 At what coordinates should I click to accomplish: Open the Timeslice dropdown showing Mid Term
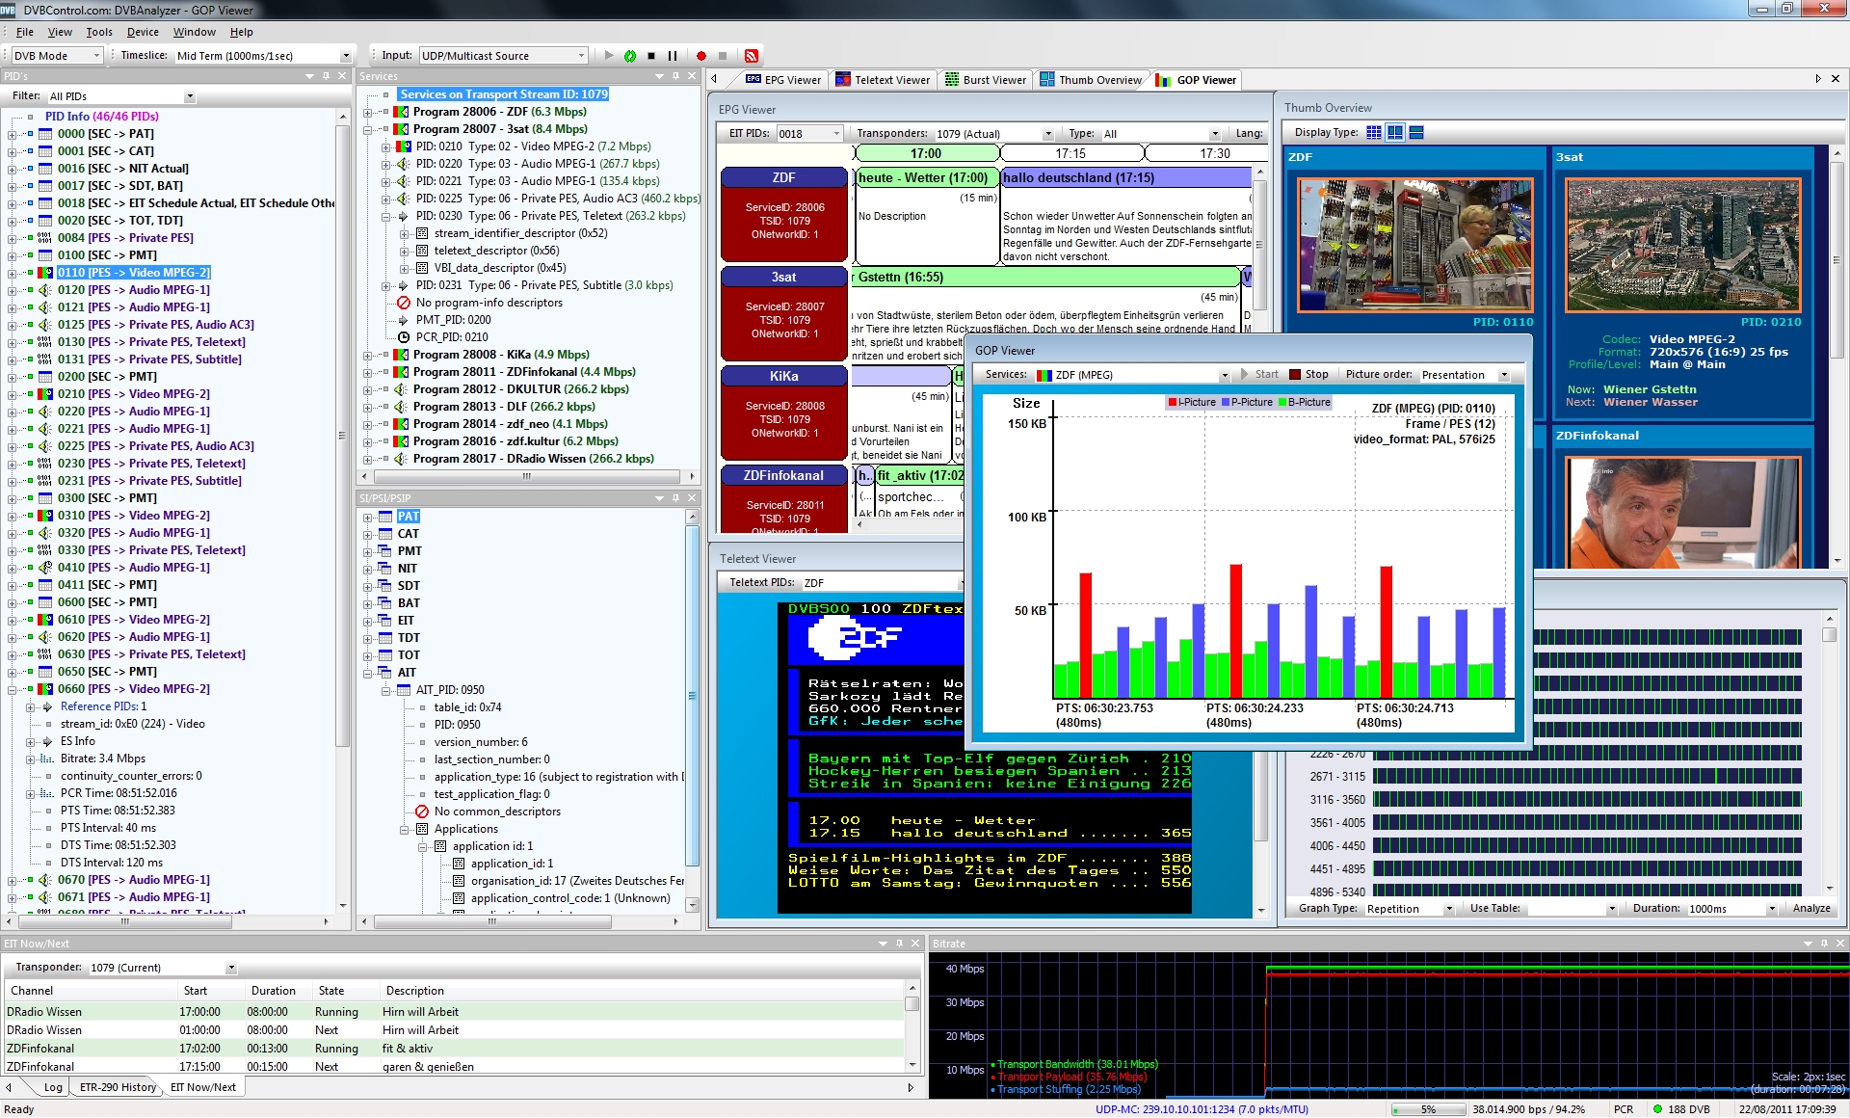345,55
